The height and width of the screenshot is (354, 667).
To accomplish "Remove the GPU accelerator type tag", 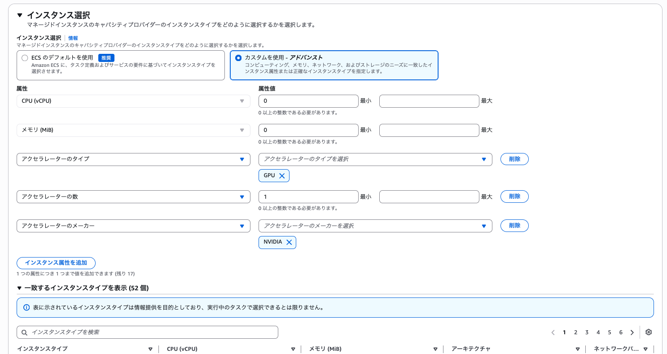I will tap(282, 176).
